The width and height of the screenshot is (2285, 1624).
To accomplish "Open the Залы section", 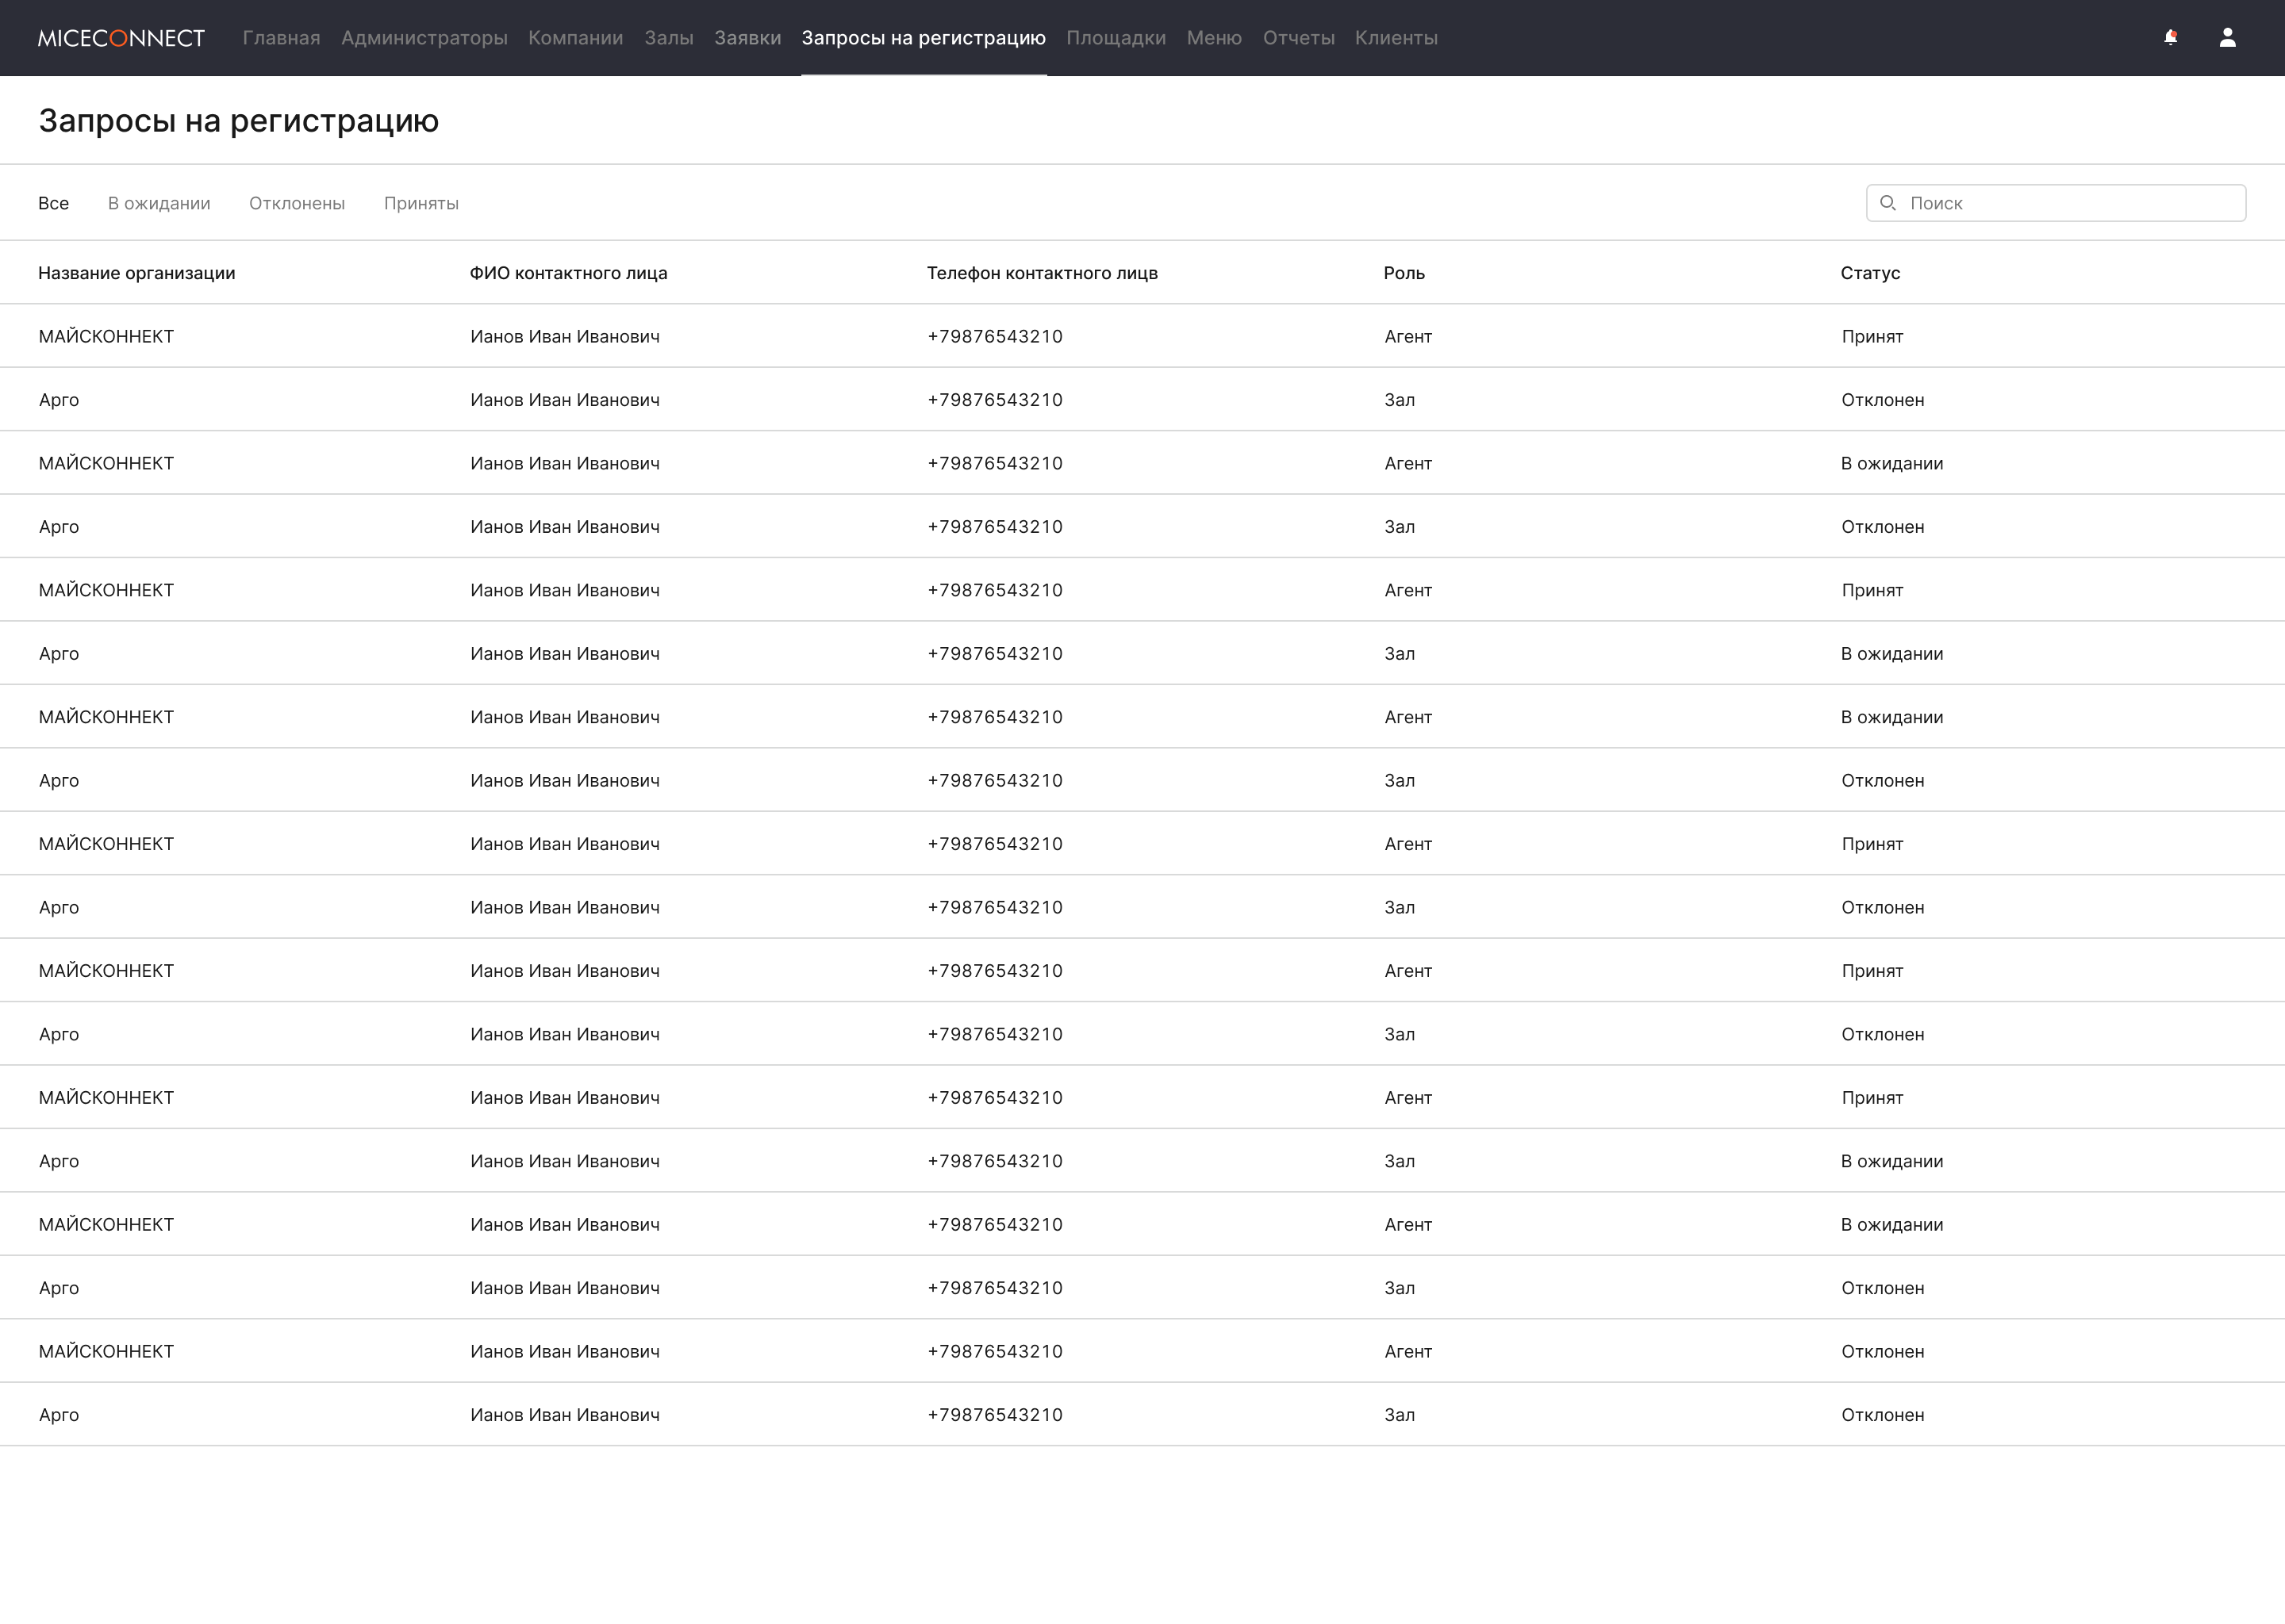I will [668, 38].
